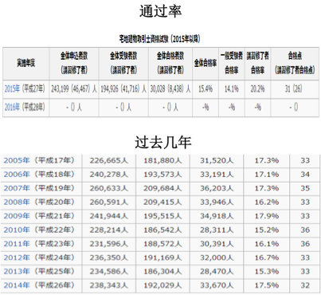Select the 15.3% pass rate cell
The width and height of the screenshot is (321, 295).
[x=267, y=271]
